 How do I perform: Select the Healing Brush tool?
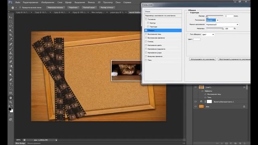pyautogui.click(x=11, y=44)
